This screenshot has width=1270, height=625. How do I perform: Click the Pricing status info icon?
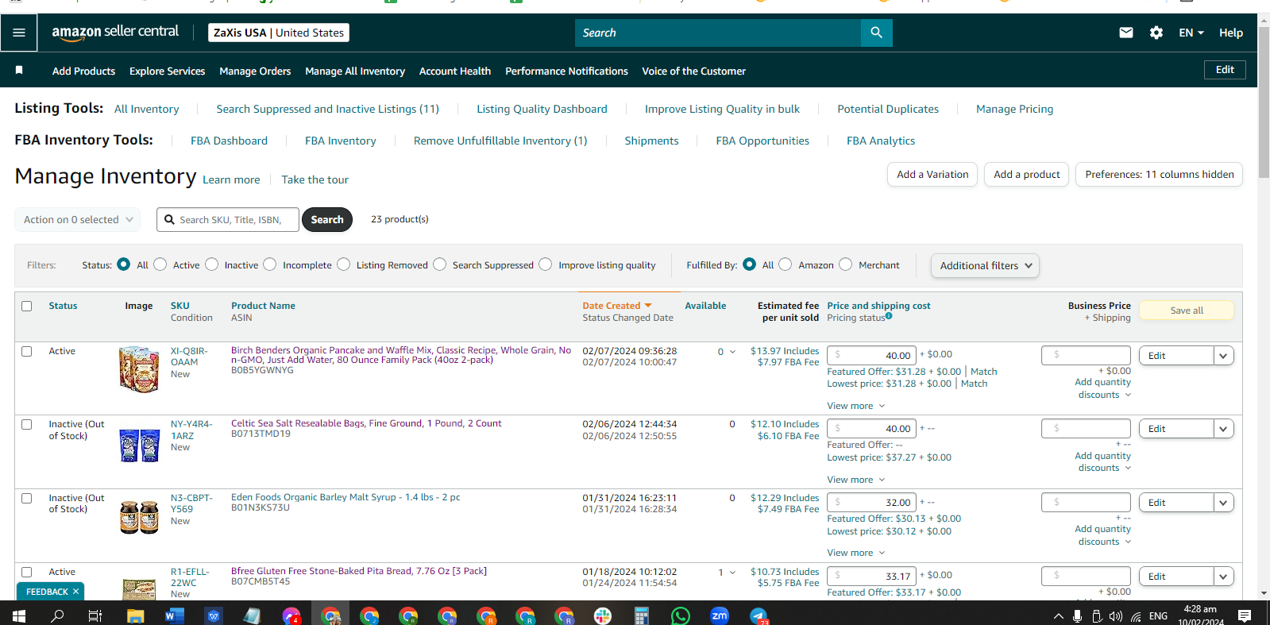coord(889,316)
